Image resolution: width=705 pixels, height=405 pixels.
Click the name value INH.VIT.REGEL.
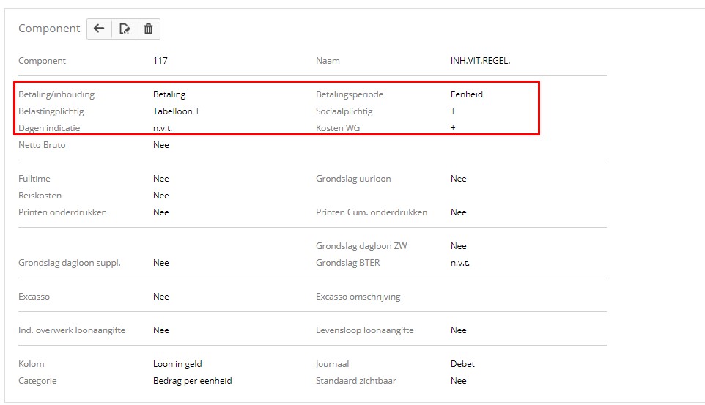[x=480, y=61]
